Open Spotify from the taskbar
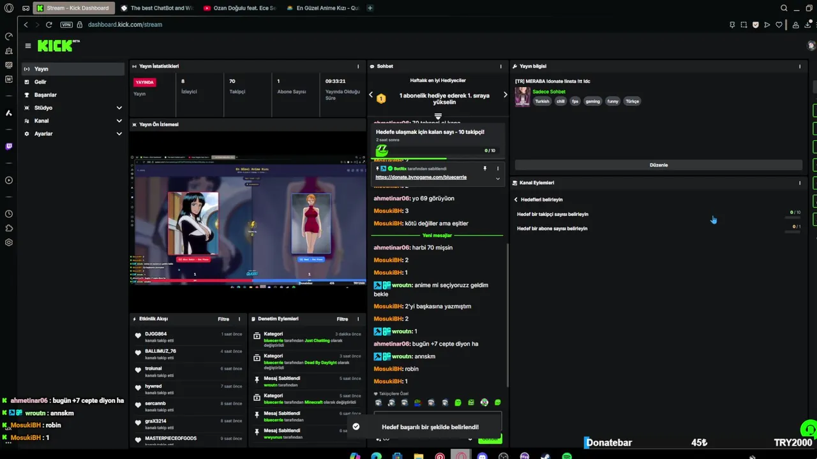 pos(567,455)
